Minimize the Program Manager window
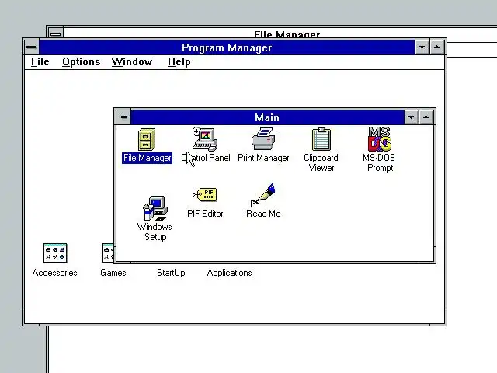Image resolution: width=497 pixels, height=373 pixels. (422, 47)
